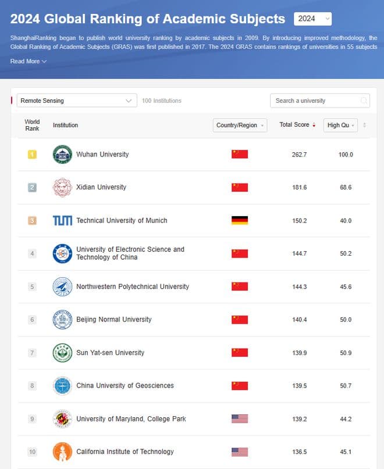Open Technical University of Munich link
This screenshot has height=469, width=384.
click(122, 220)
